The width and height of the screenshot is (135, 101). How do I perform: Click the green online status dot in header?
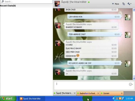point(89,2)
